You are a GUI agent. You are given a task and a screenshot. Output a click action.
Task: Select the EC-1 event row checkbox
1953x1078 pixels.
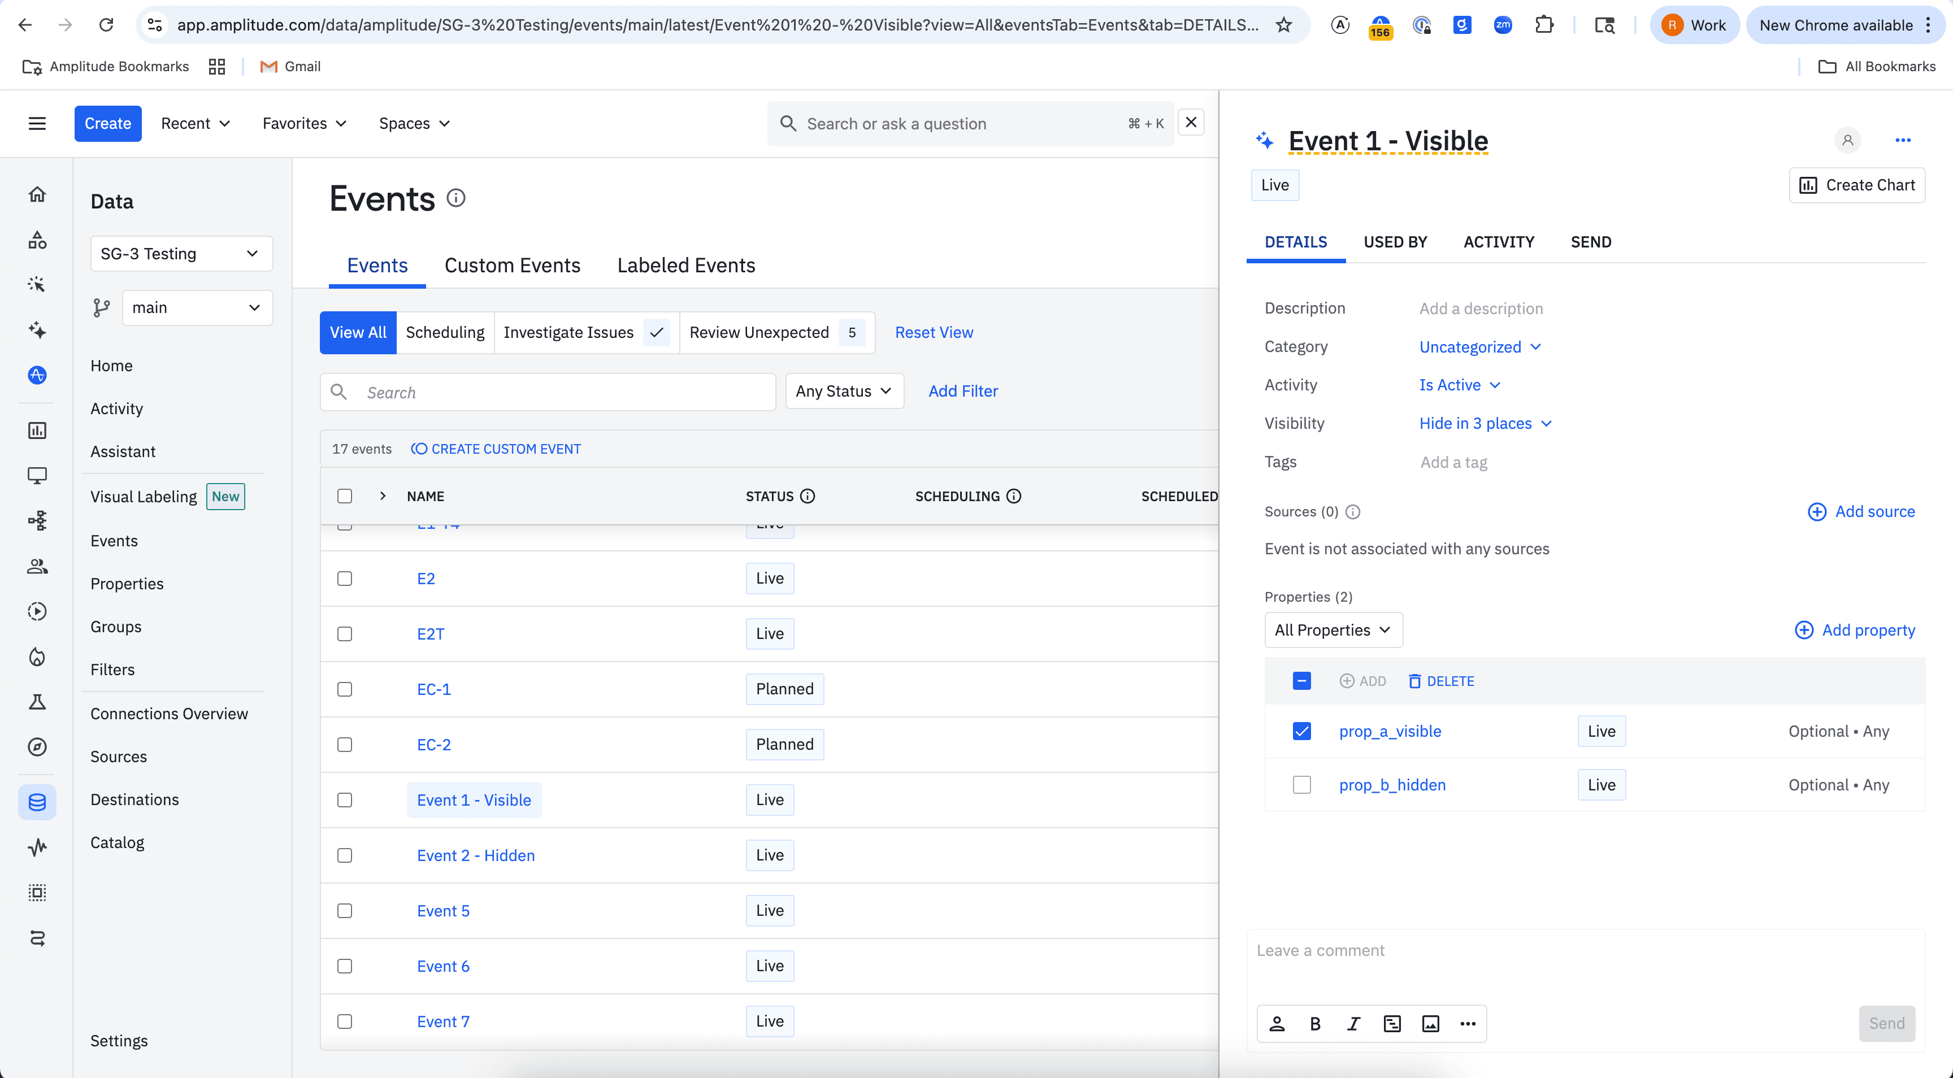click(345, 689)
